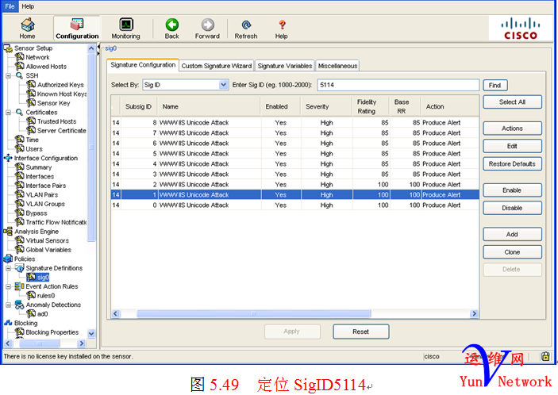This screenshot has width=558, height=395.
Task: Click the table horizontal scrollbar thumb
Action: pyautogui.click(x=253, y=313)
